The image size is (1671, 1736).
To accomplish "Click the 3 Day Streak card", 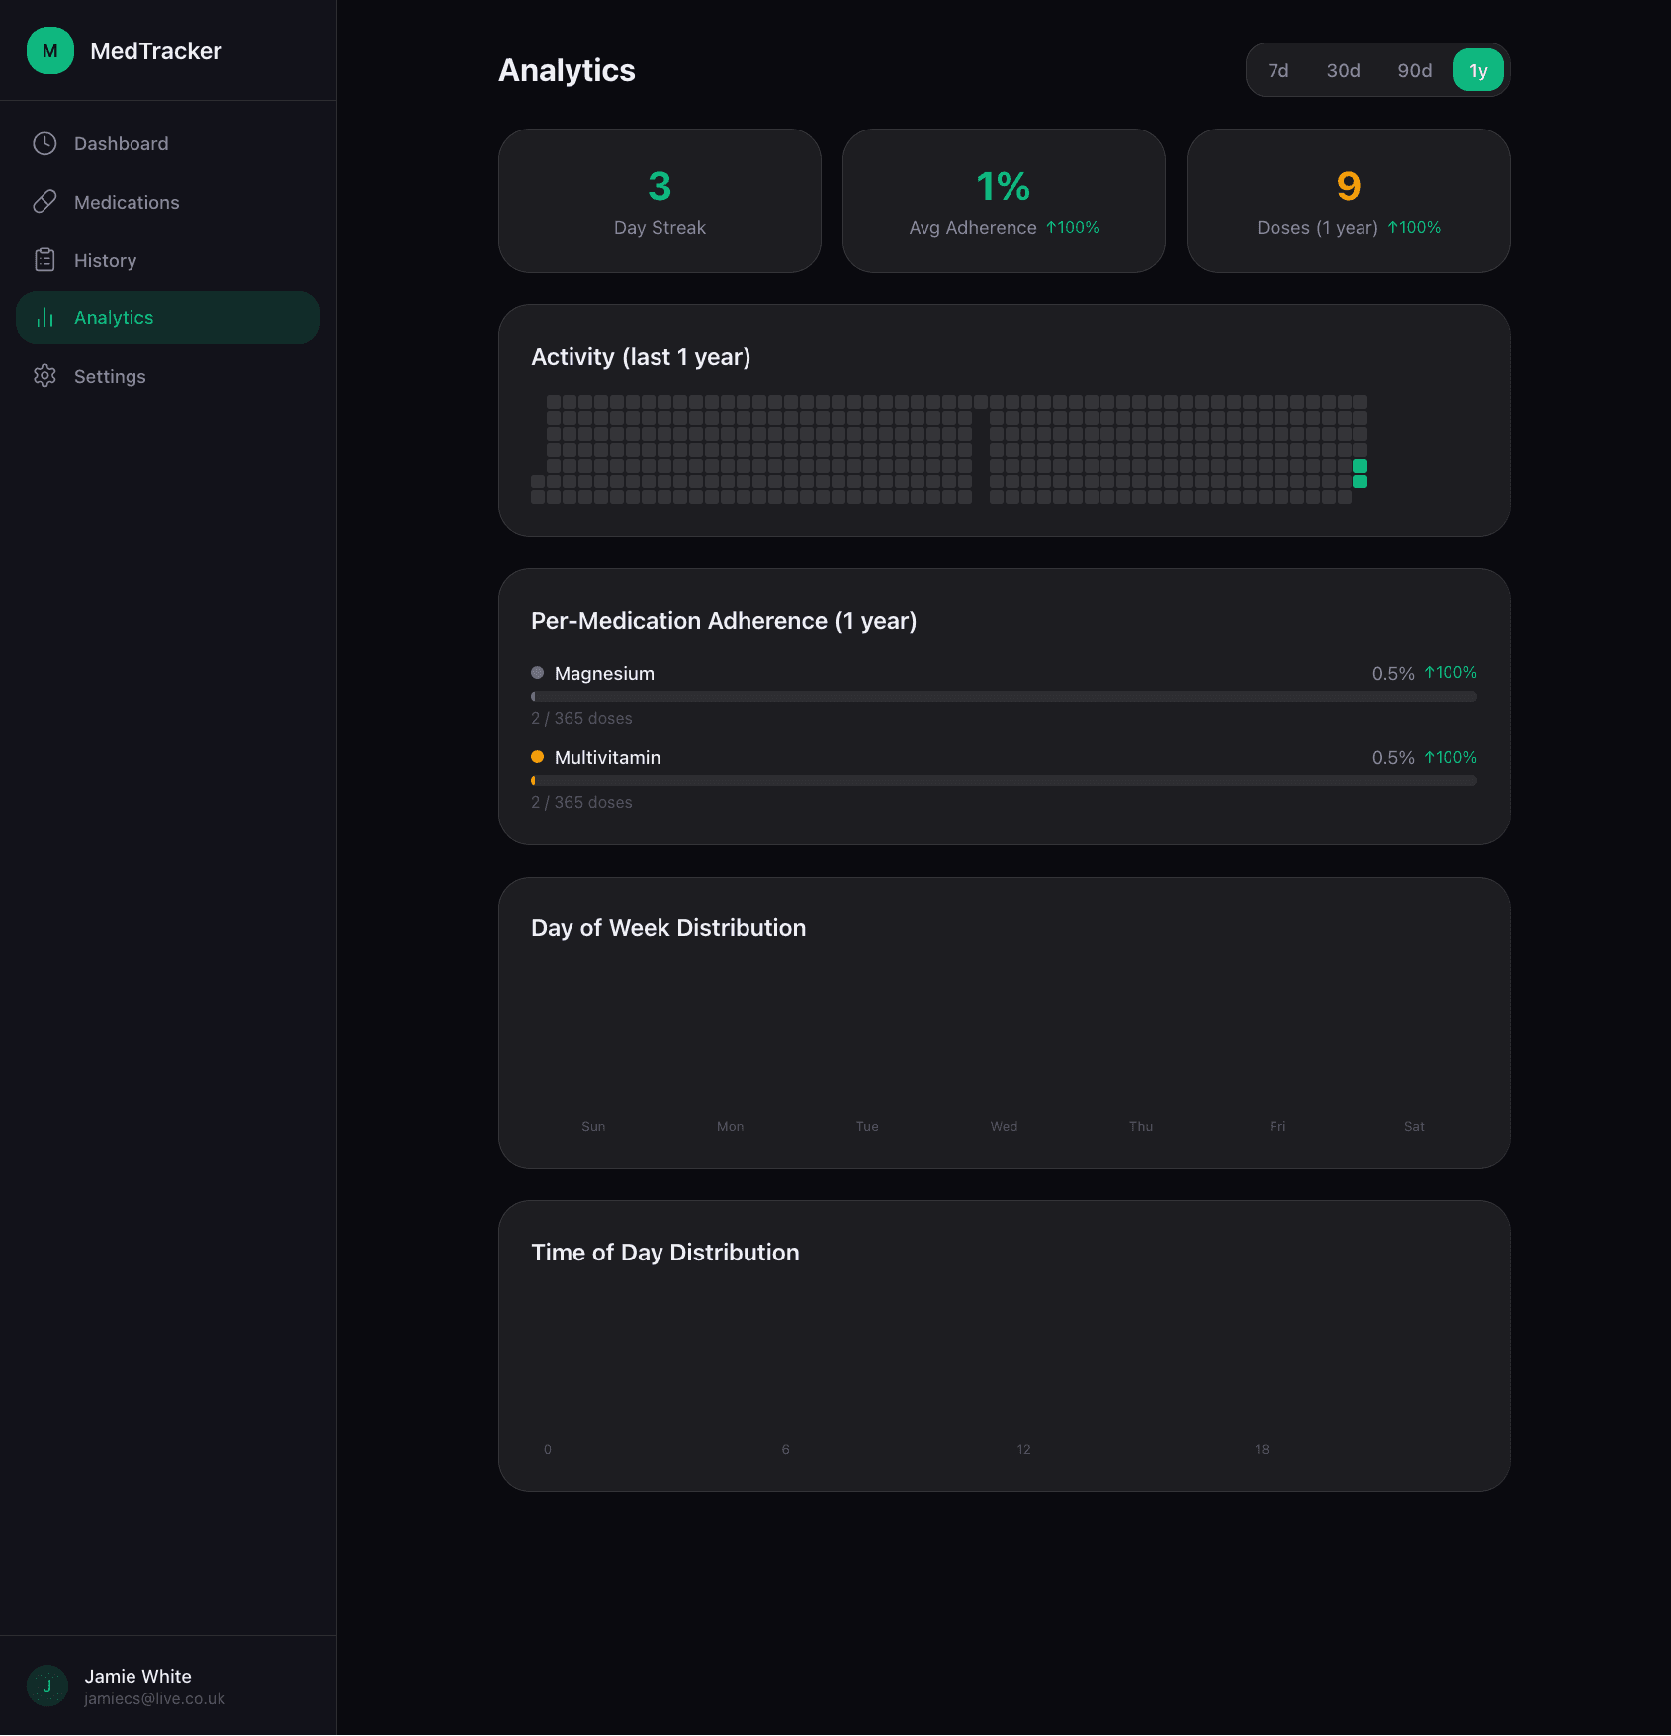I will coord(659,200).
